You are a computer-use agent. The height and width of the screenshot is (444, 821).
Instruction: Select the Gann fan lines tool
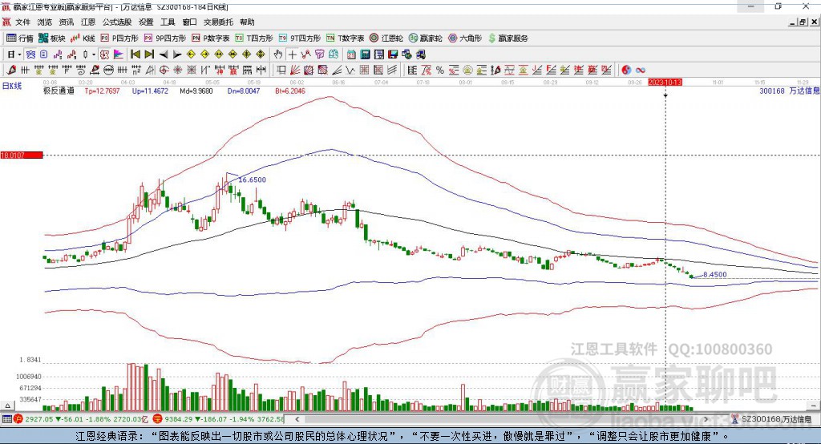(x=295, y=71)
